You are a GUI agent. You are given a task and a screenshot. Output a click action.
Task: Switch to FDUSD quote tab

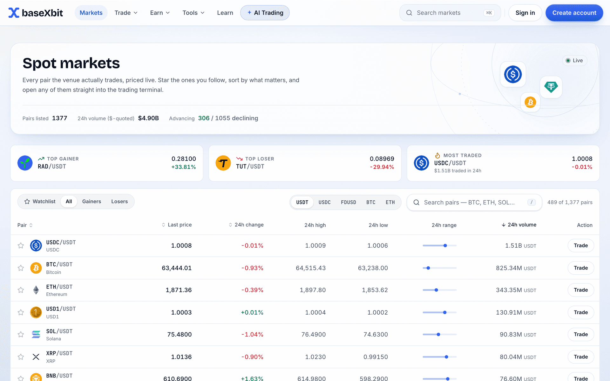[x=348, y=202]
